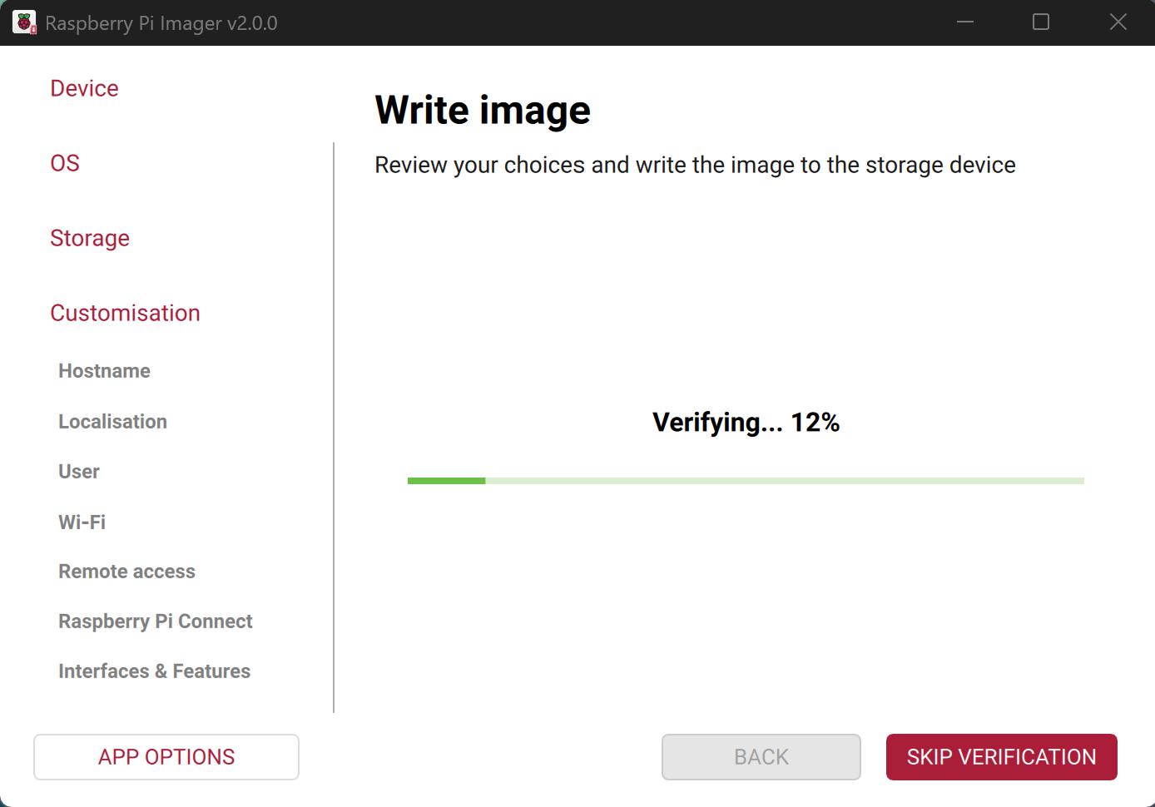This screenshot has width=1155, height=807.
Task: Open the Customisation section
Action: tap(125, 313)
